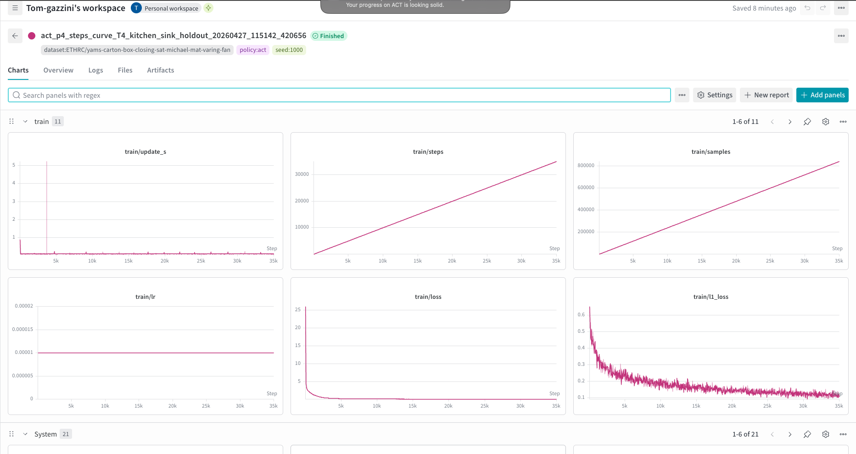Click the New report button
The image size is (856, 454).
766,95
